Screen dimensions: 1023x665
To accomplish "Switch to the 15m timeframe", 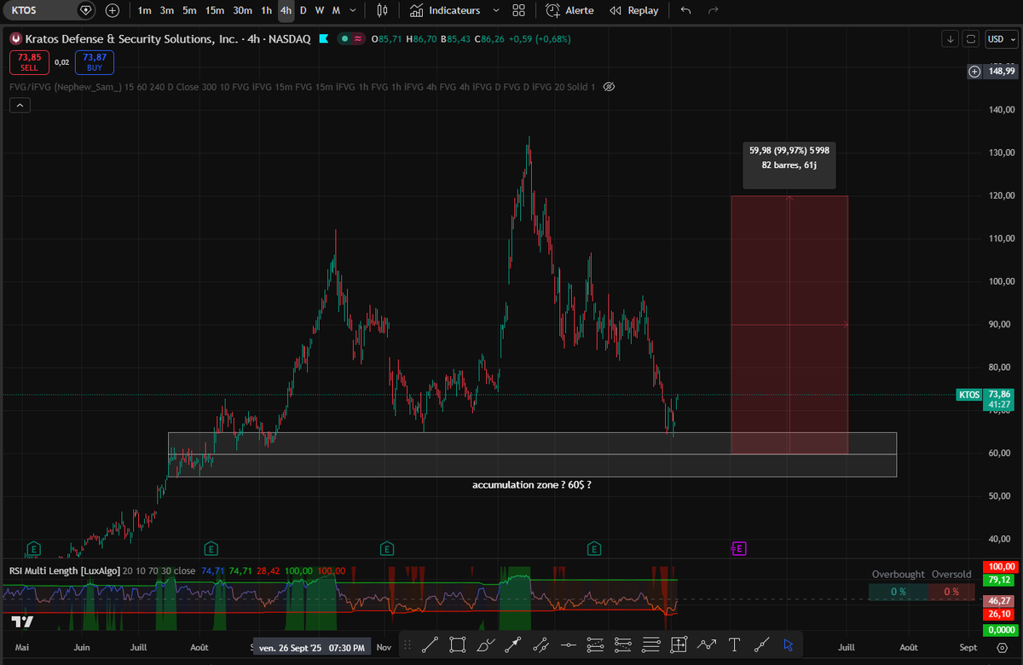I will 215,10.
